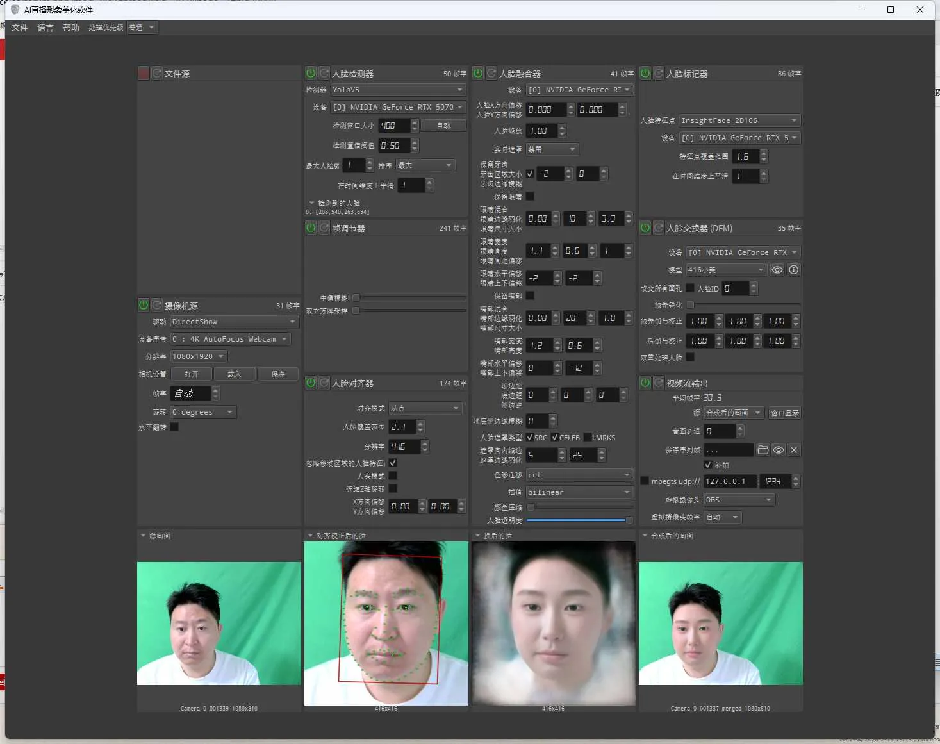Open the folder browser for 保存序列帧
Screen dimensions: 940x744
(763, 450)
